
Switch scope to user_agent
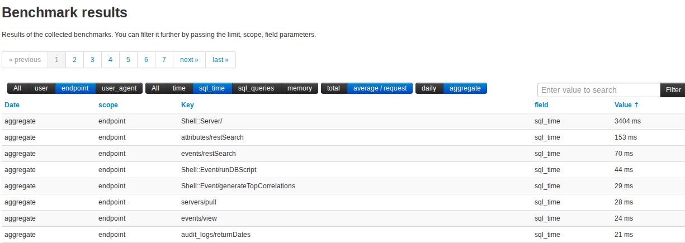click(119, 88)
